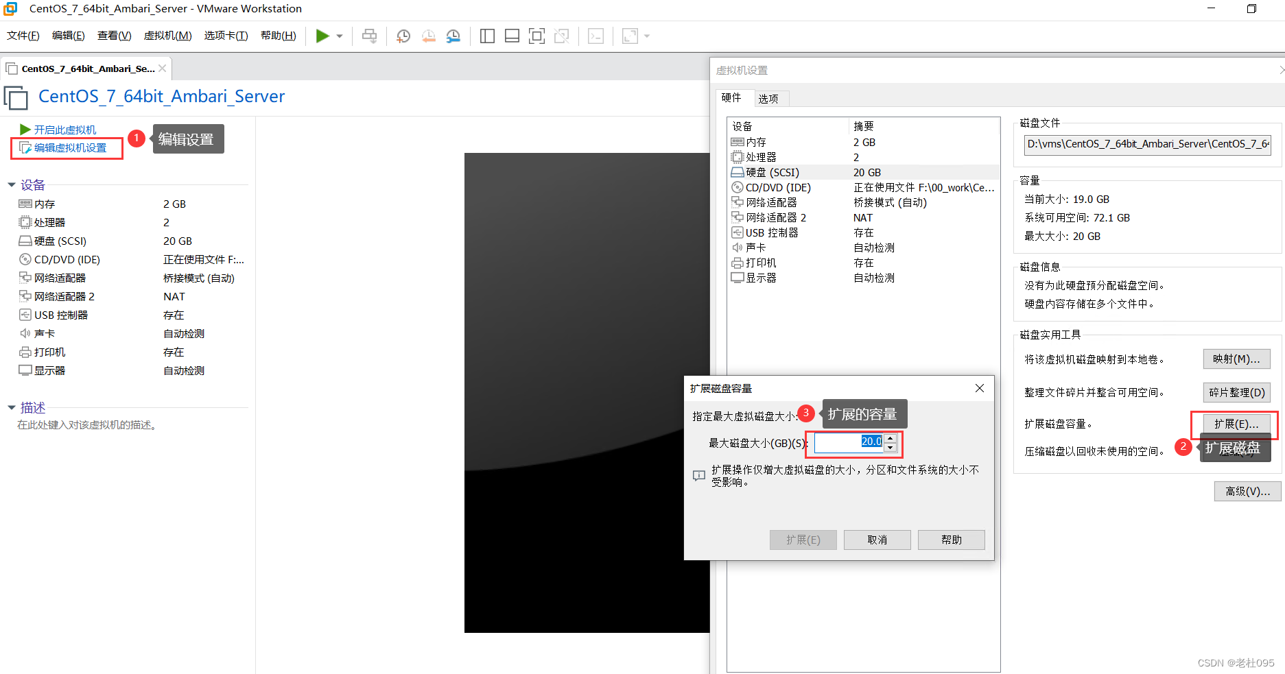
Task: Click the maximum disk size input field
Action: (x=849, y=443)
